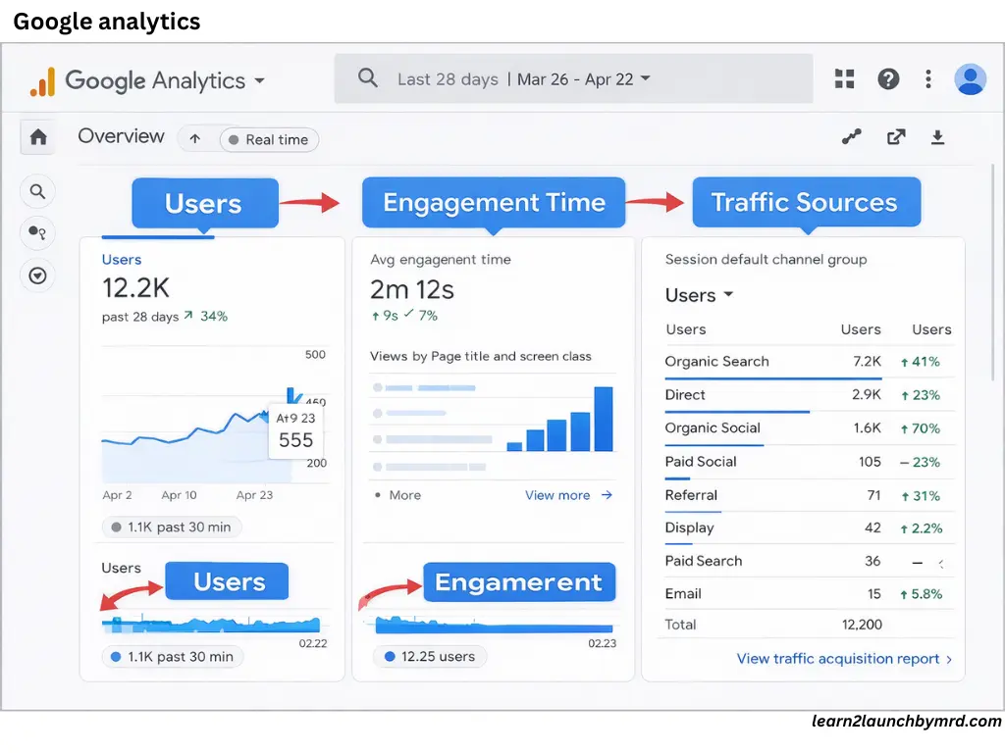Screen dimensions: 1005x753
Task: Select the Referral row
Action: pos(809,495)
